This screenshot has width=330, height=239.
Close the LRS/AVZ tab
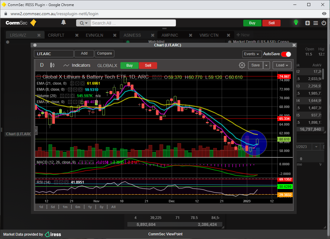coord(39,35)
